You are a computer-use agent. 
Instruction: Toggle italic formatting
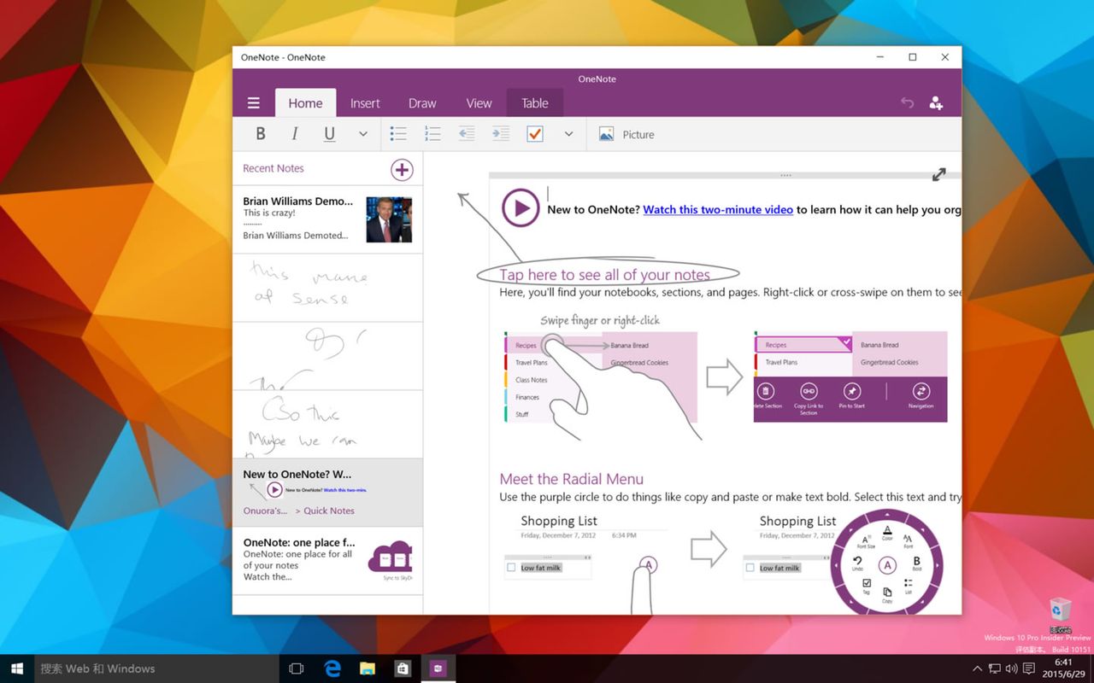[295, 134]
